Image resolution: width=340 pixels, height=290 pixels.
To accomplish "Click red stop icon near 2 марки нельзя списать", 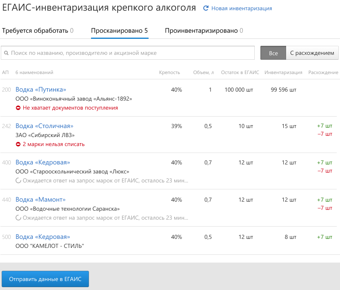I will click(18, 144).
